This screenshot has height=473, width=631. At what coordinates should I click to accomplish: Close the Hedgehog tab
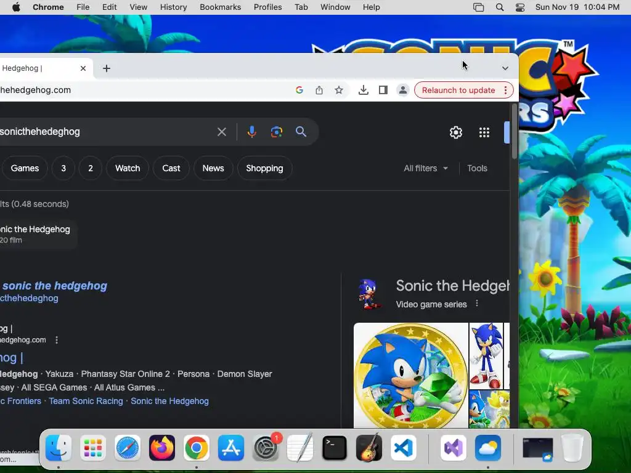(83, 68)
